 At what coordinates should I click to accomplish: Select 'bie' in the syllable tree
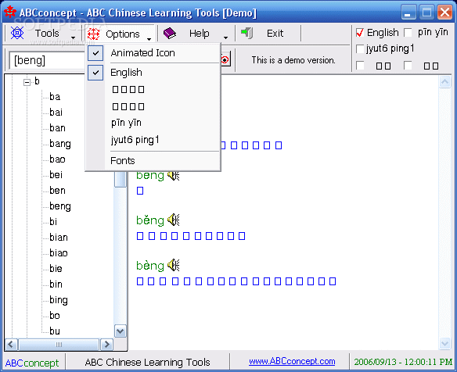[x=56, y=269]
